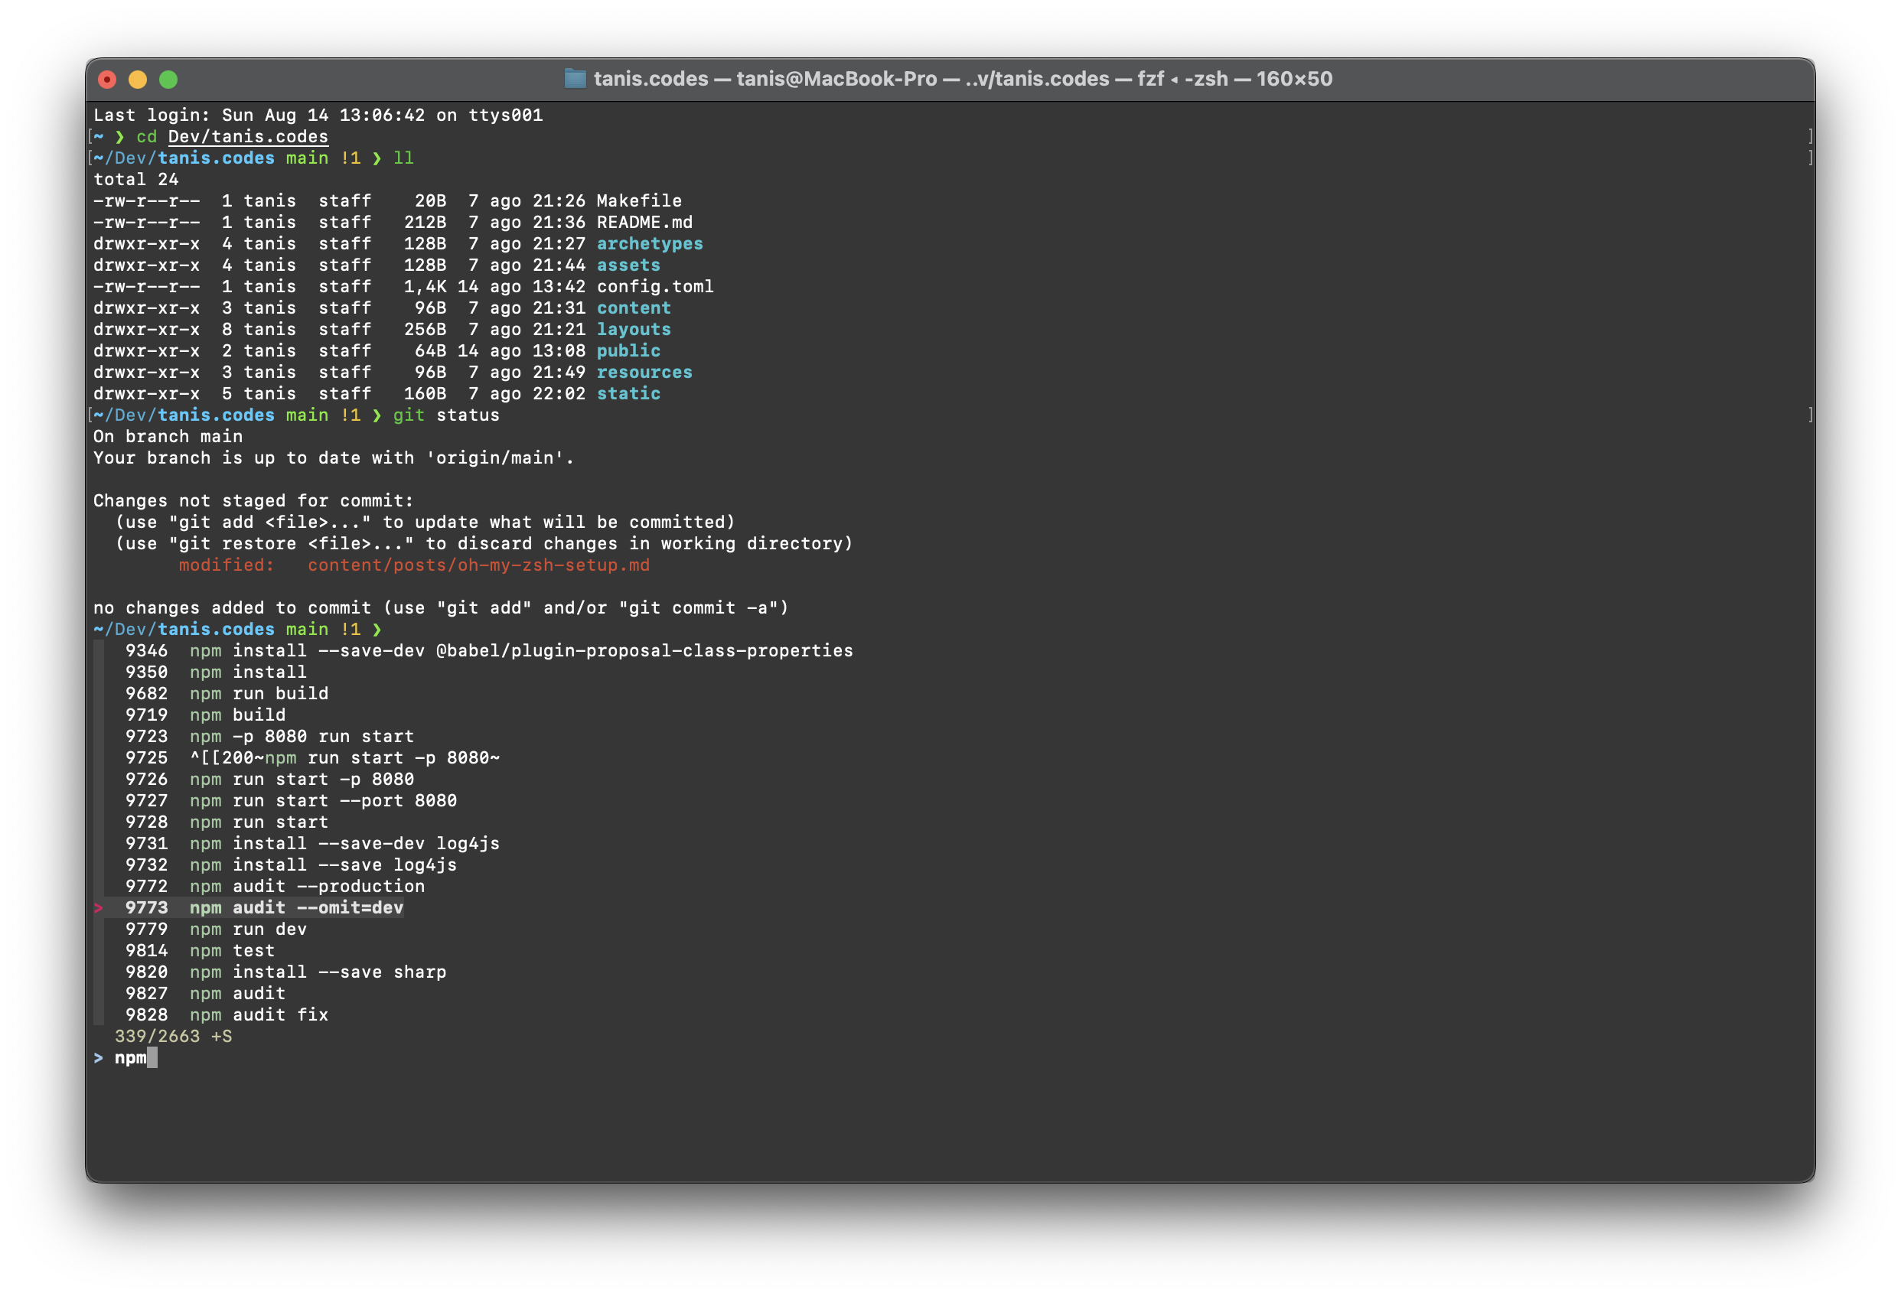The width and height of the screenshot is (1901, 1296).
Task: Select the npm audit fix history entry
Action: 259,1014
